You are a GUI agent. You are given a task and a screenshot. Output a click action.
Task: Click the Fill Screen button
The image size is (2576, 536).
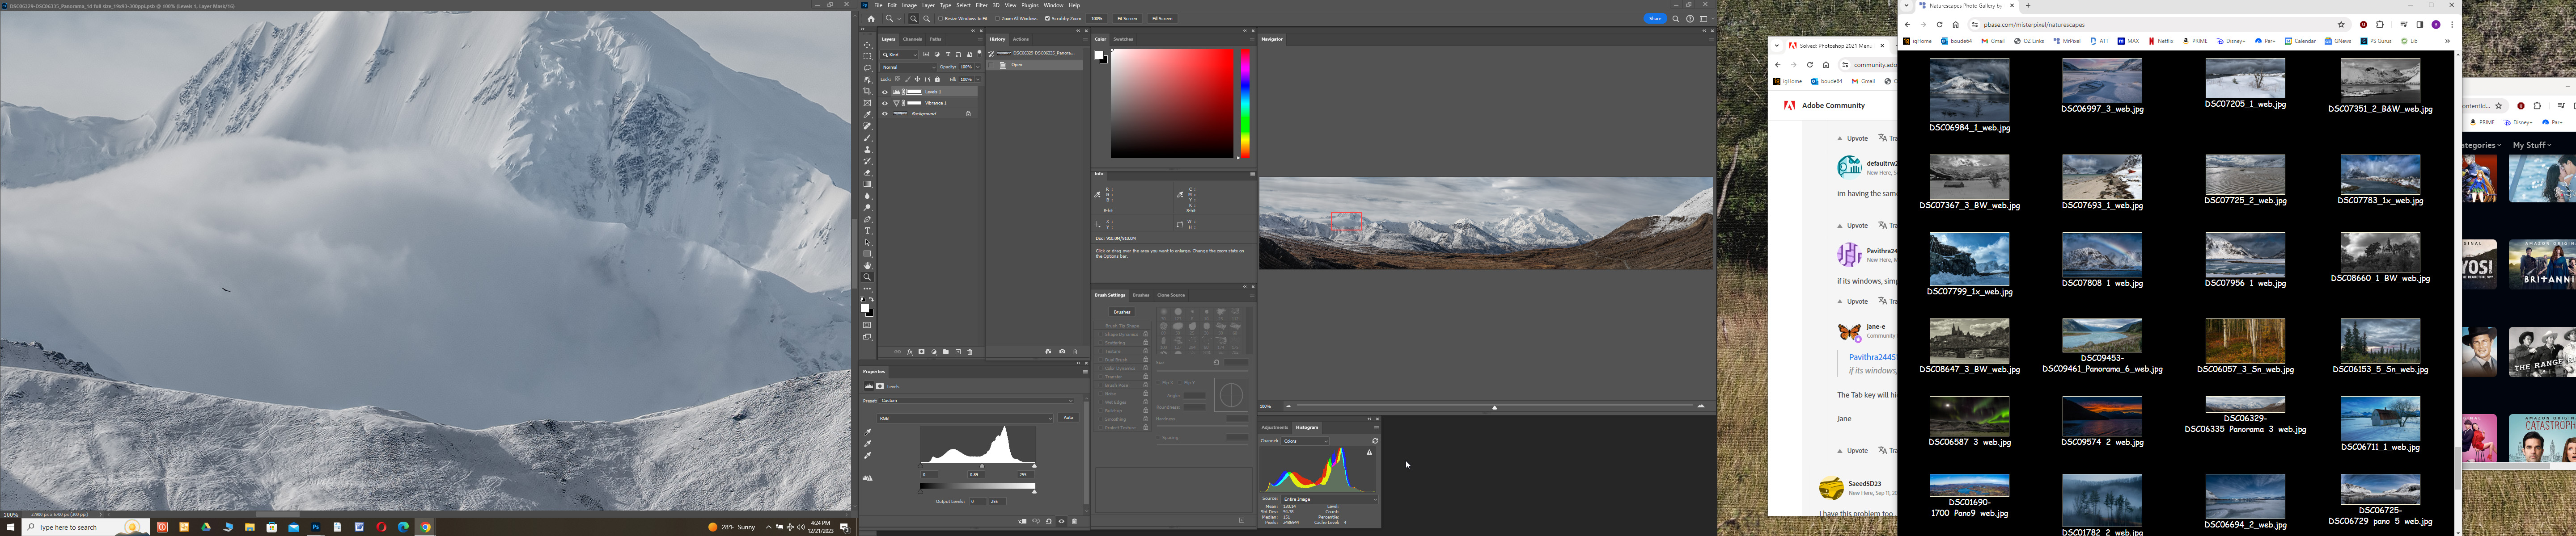click(x=1162, y=19)
